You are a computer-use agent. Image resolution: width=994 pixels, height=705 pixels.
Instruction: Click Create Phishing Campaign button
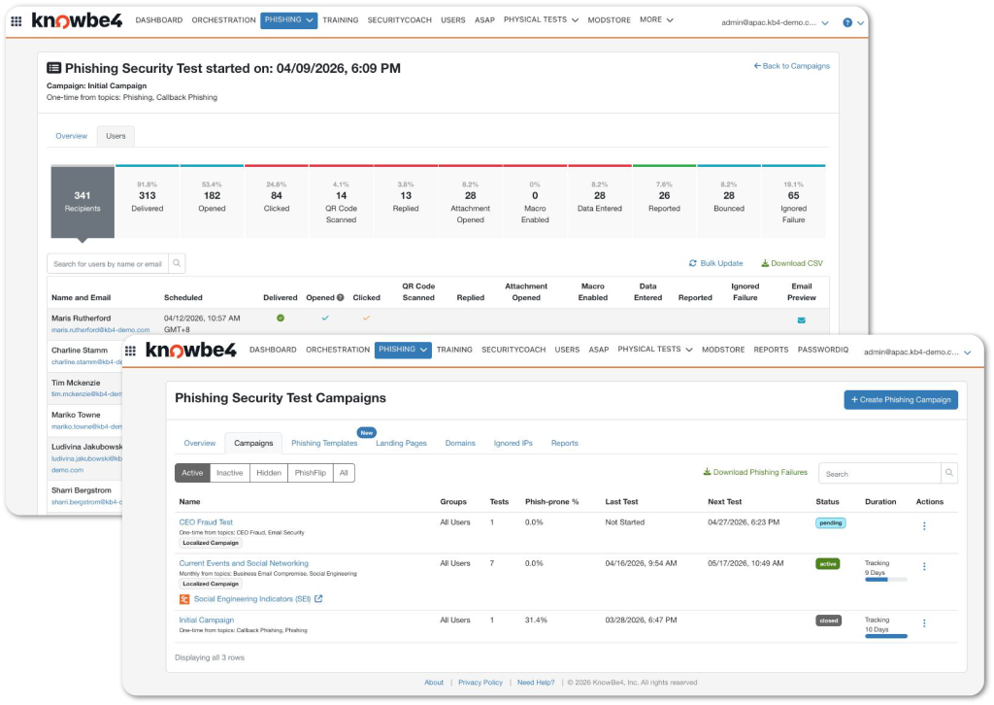pos(901,400)
